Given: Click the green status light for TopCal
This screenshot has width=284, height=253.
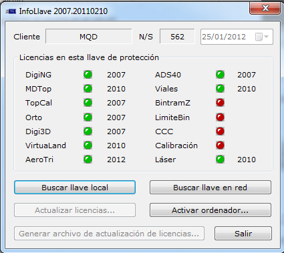Looking at the screenshot, I should [x=88, y=103].
